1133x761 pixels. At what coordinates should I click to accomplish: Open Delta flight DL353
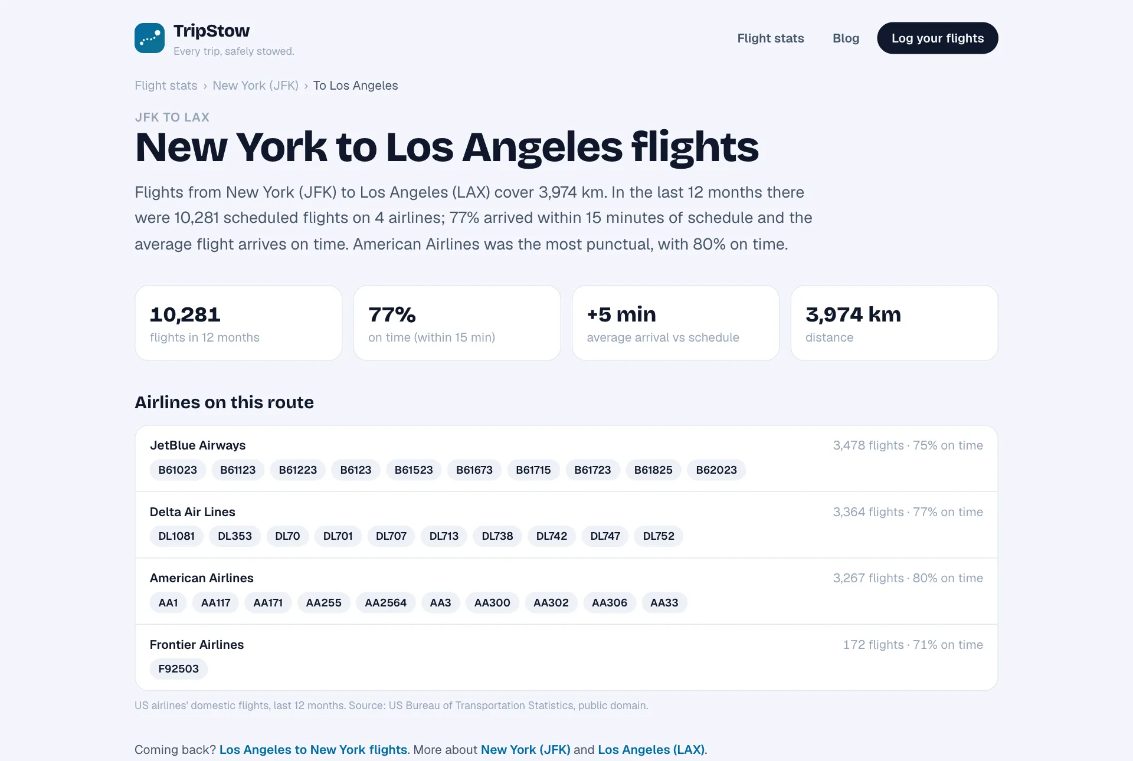(x=235, y=536)
